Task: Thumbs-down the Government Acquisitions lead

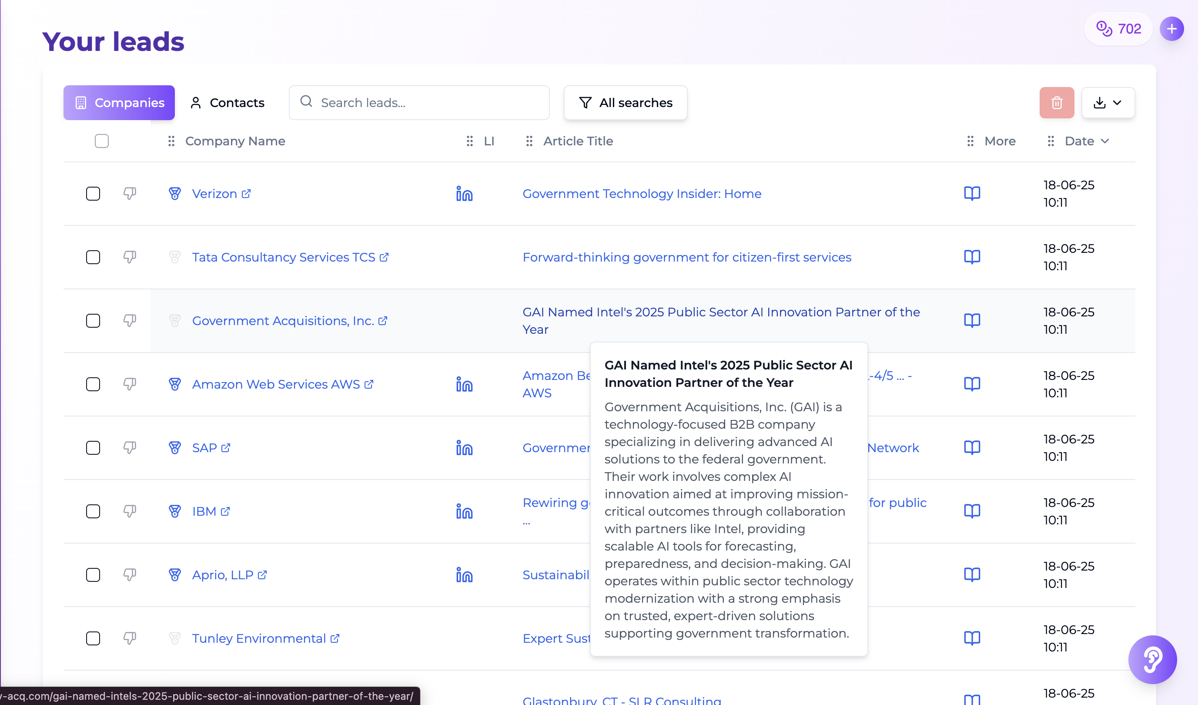Action: pyautogui.click(x=130, y=321)
